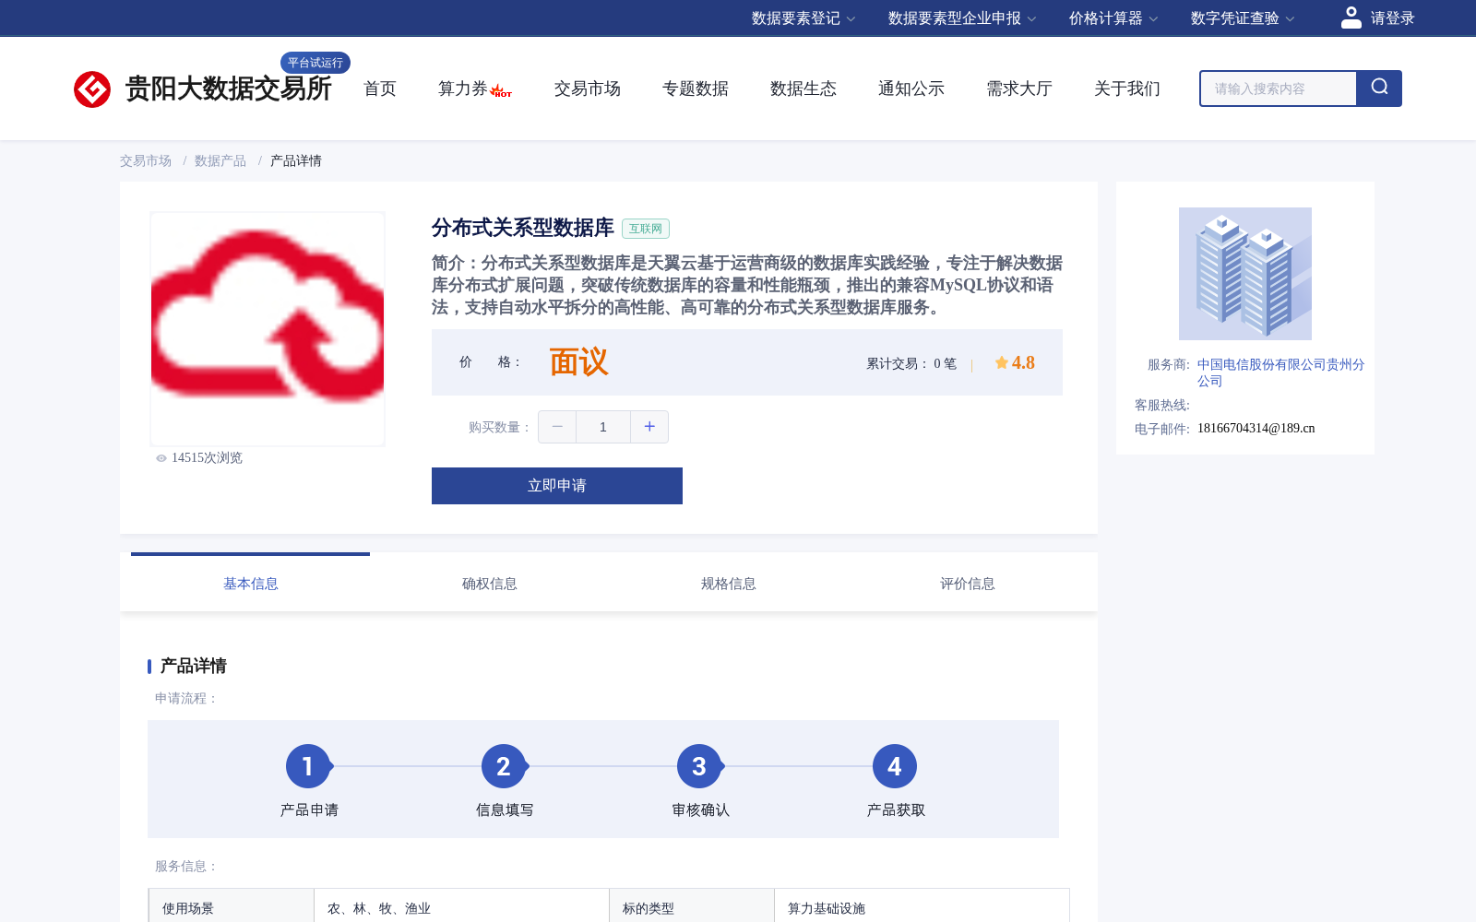Click step 1 circle 产品申请
Viewport: 1476px width, 922px height.
coord(308,766)
